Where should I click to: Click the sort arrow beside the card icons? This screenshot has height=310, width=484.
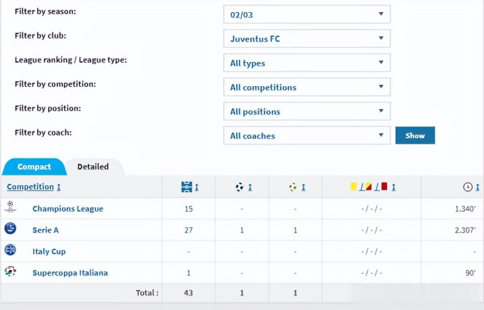tap(394, 187)
